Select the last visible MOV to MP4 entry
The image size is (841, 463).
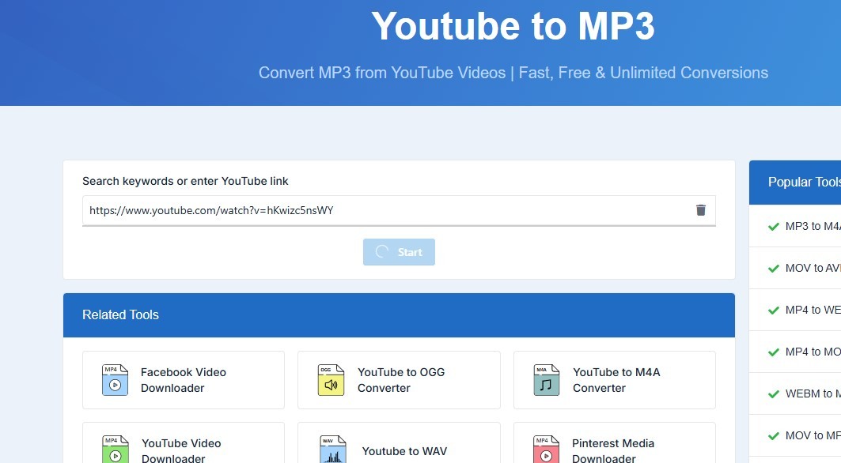pos(795,435)
